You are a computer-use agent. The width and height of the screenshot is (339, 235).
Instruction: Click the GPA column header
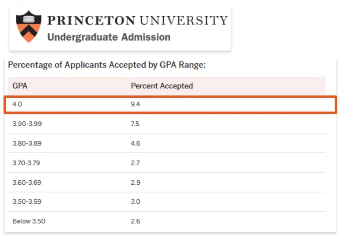[x=20, y=86]
